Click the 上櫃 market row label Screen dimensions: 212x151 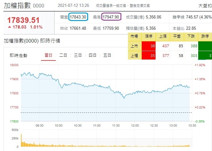(x=135, y=55)
